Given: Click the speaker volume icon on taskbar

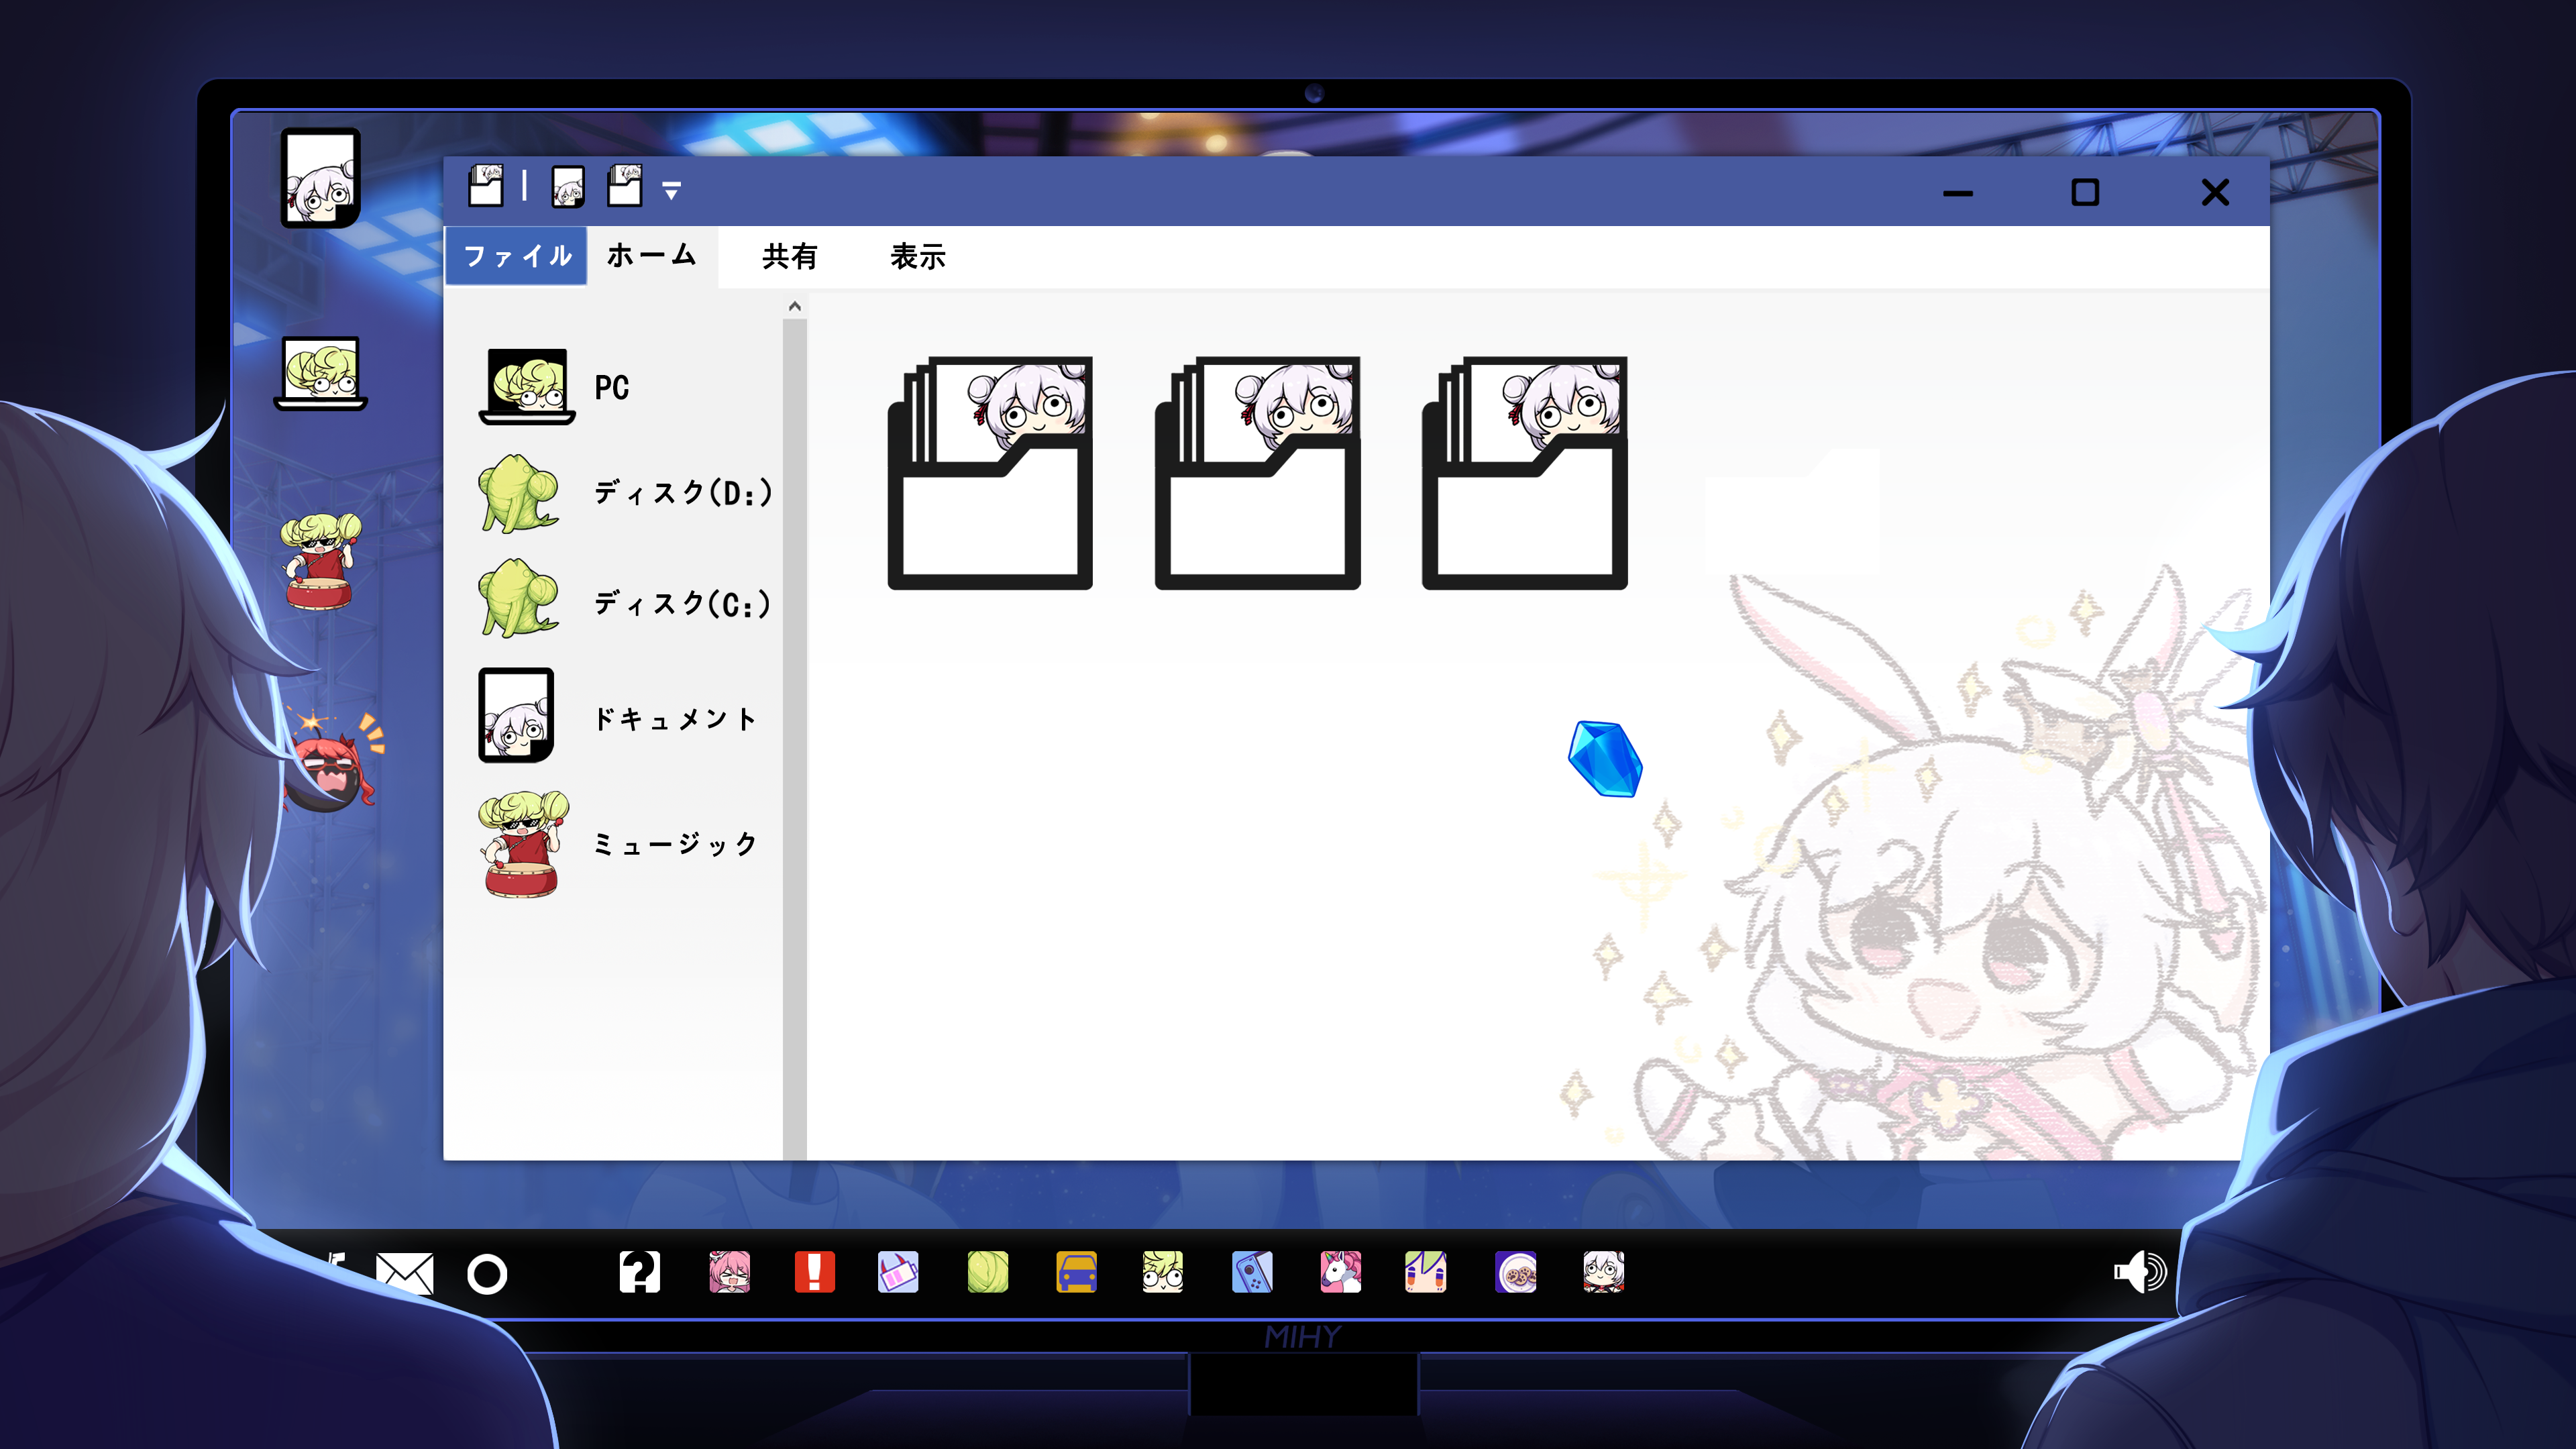Looking at the screenshot, I should [x=2140, y=1272].
